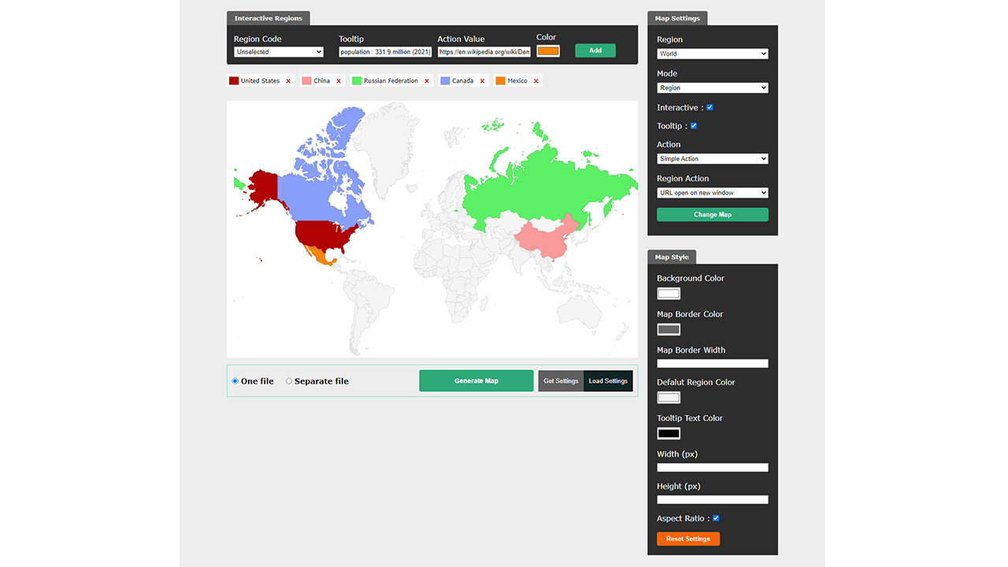Screen dimensions: 1008x567
Task: Disable the Interactive checkbox
Action: pos(709,107)
